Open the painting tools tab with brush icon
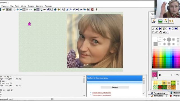 tap(154, 21)
